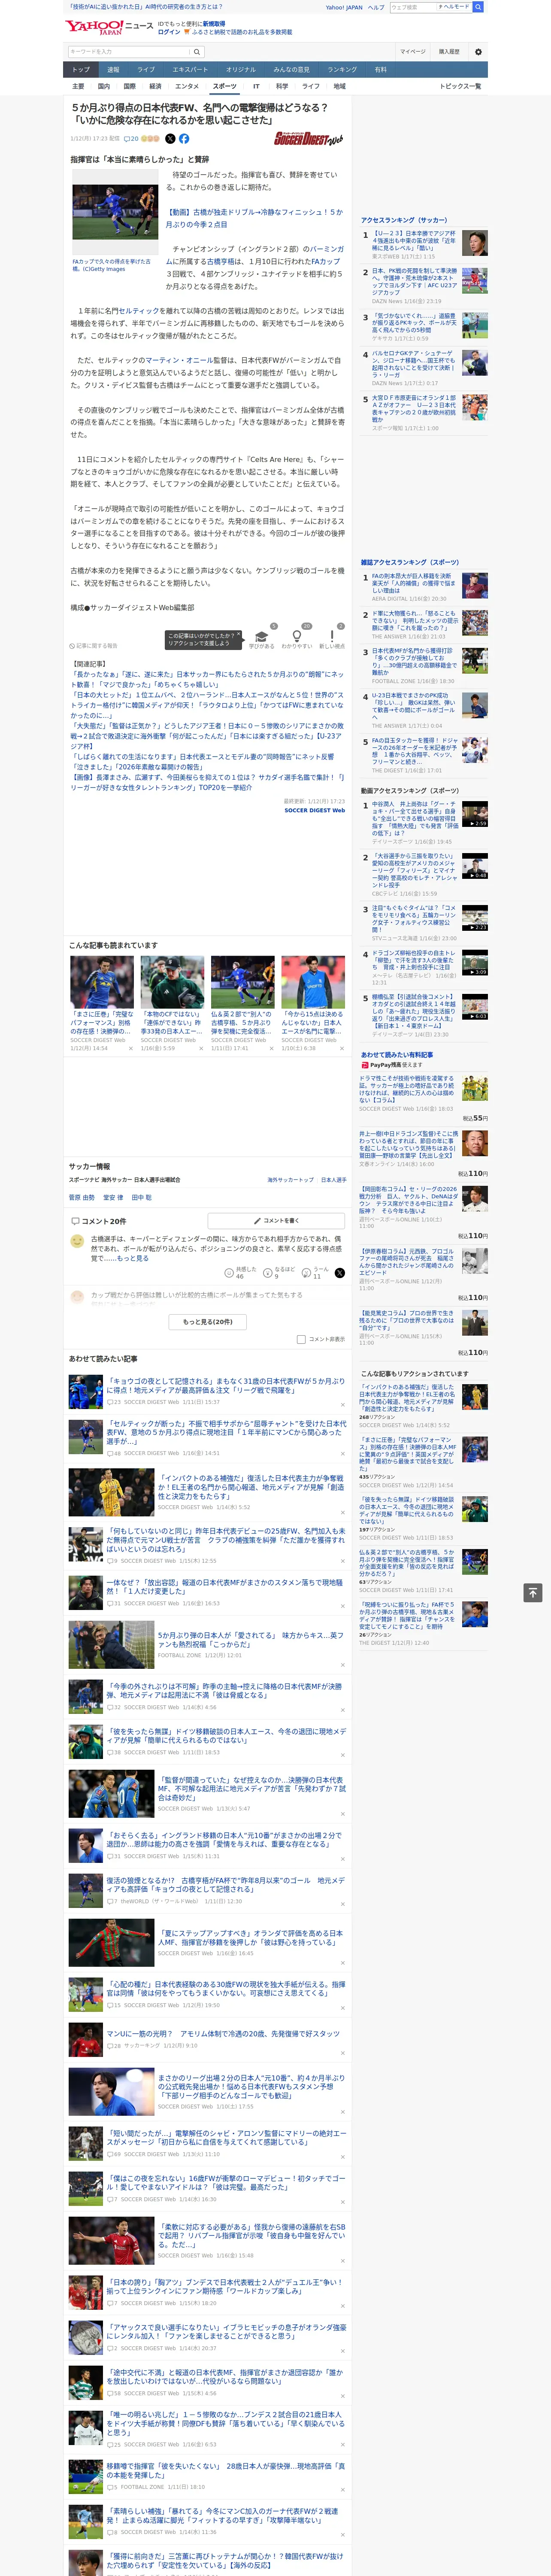This screenshot has width=551, height=2576.
Task: Open the settings gear icon
Action: (478, 51)
